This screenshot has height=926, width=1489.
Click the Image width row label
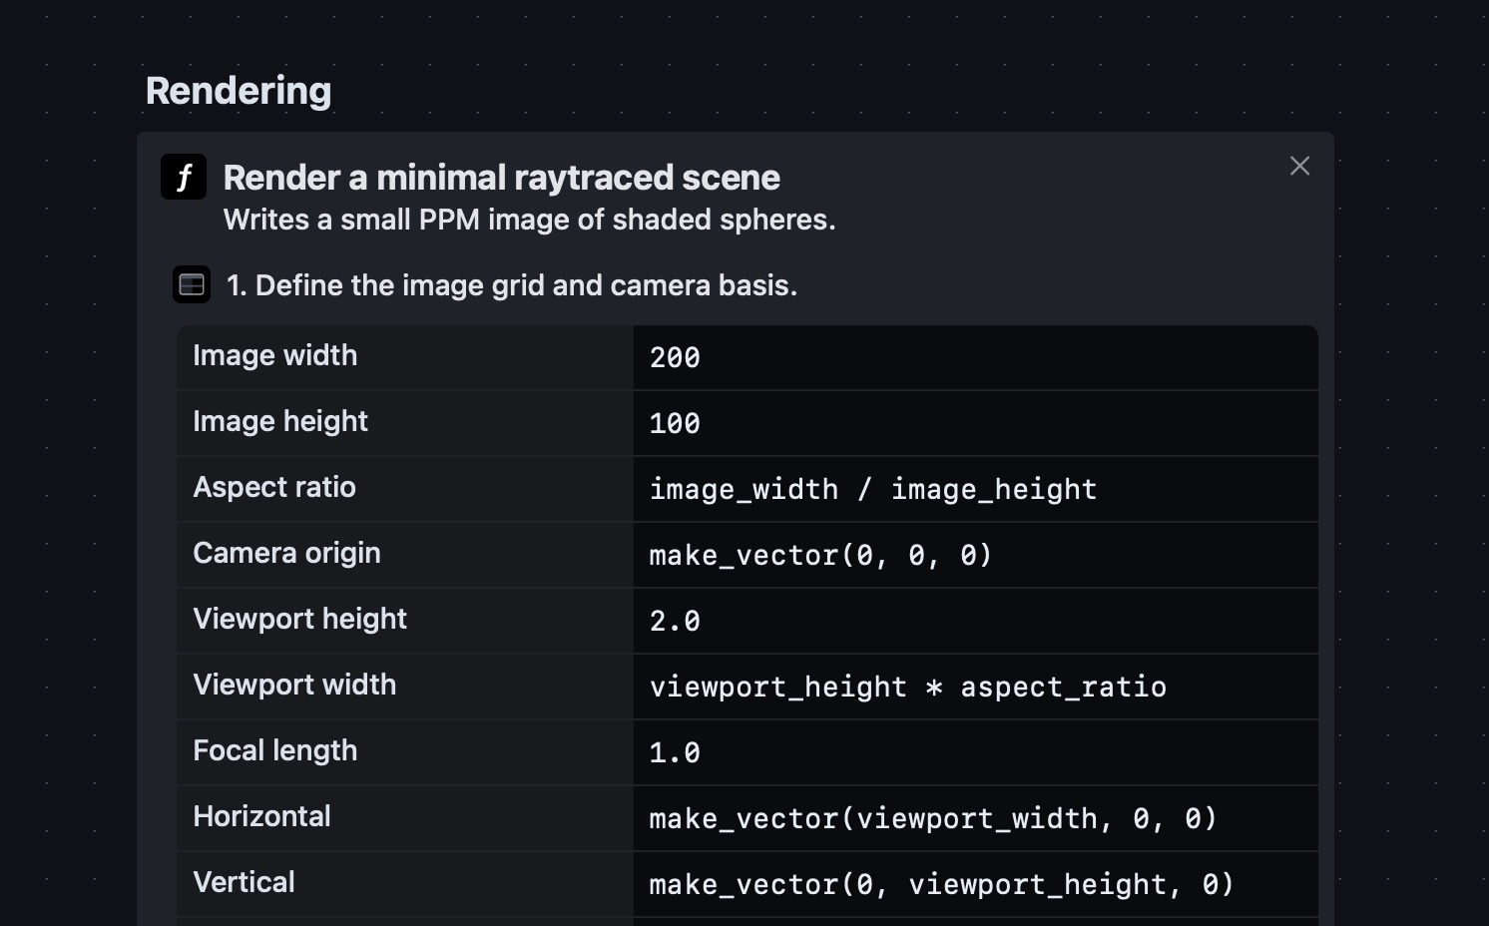pyautogui.click(x=274, y=356)
